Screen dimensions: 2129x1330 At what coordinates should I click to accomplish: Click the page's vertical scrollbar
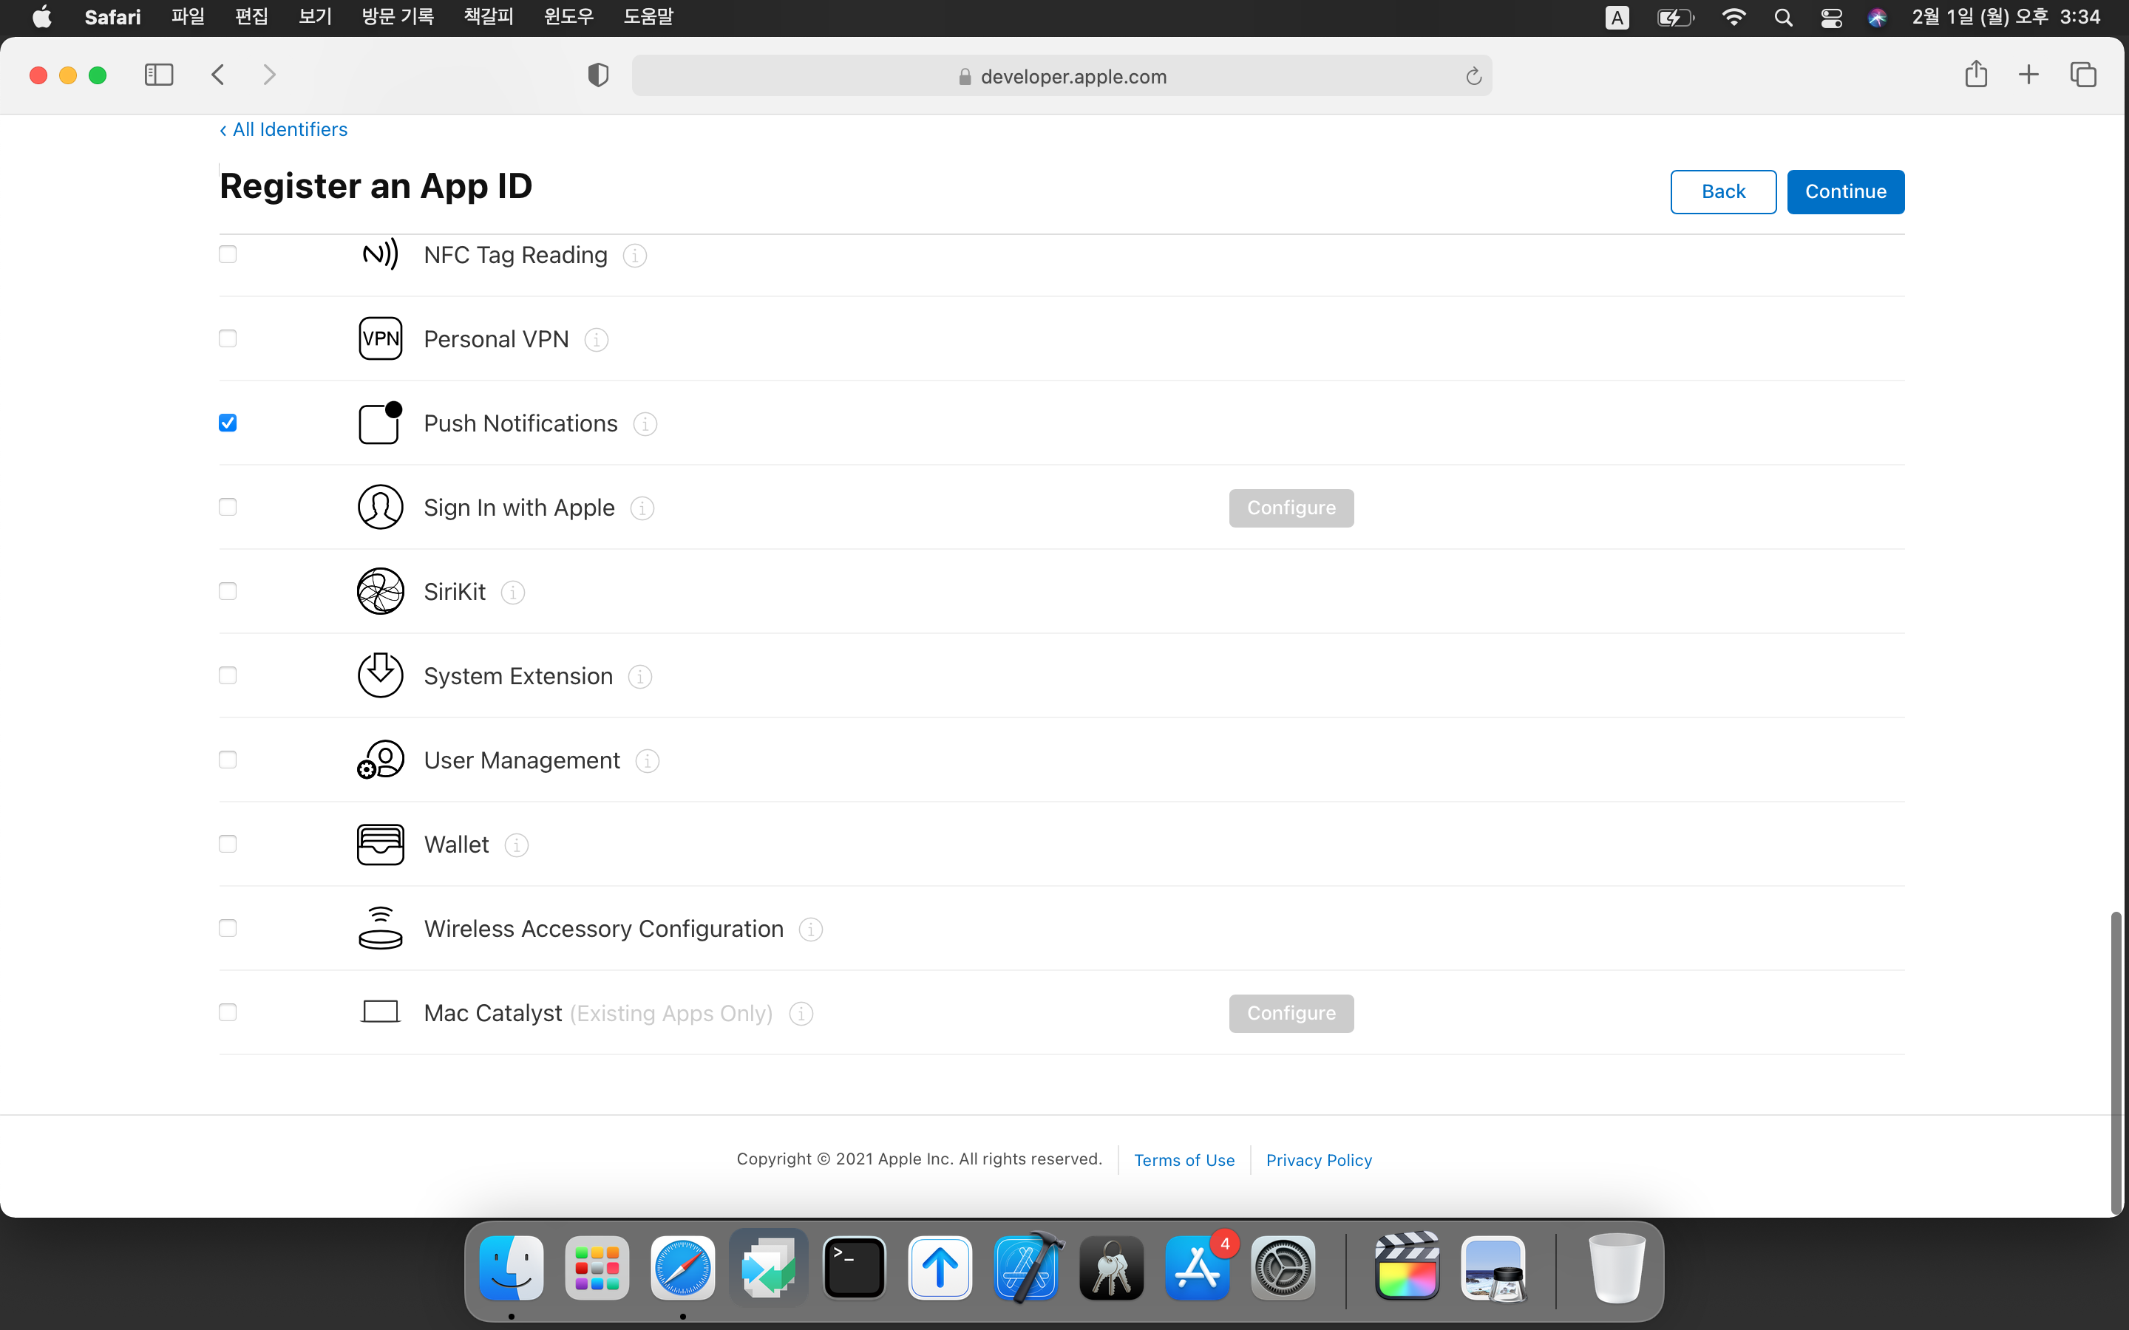(x=2116, y=1060)
